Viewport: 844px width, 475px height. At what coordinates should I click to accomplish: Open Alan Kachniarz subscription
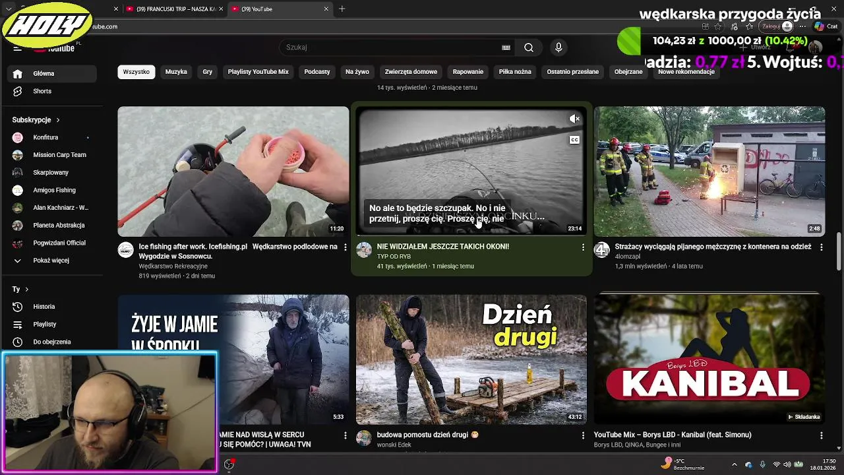pos(53,208)
